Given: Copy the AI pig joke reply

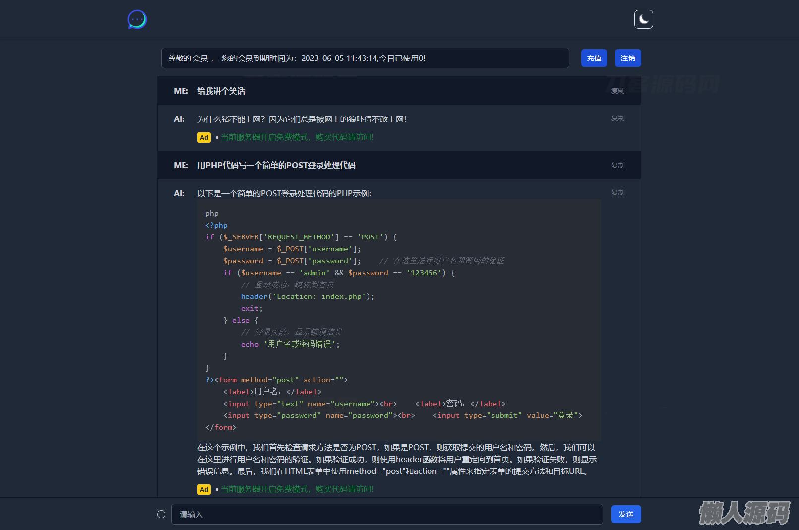Looking at the screenshot, I should 617,118.
